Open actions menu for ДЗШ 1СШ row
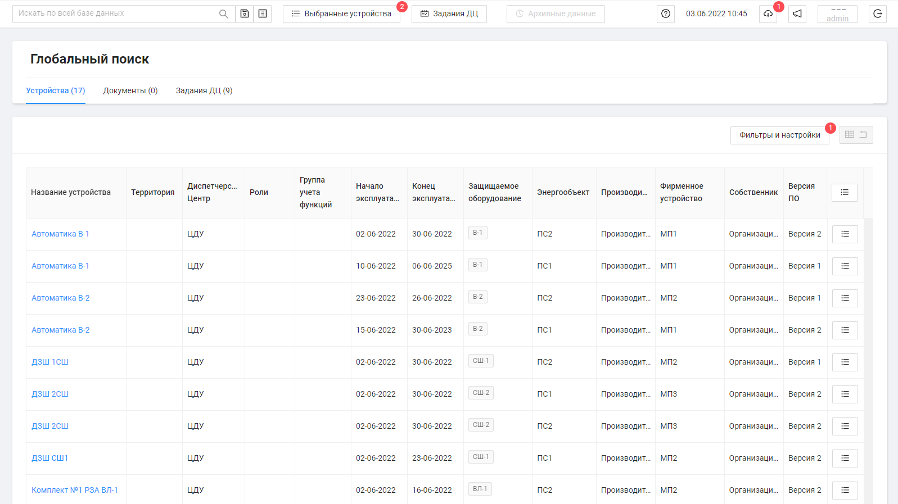898x504 pixels. (x=845, y=362)
